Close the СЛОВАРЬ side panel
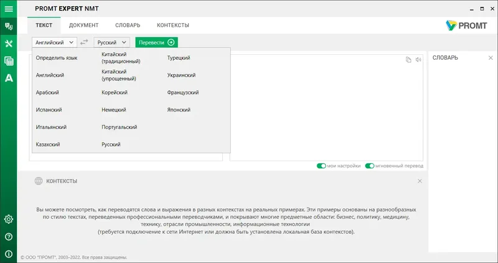This screenshot has width=498, height=263. coord(491,58)
